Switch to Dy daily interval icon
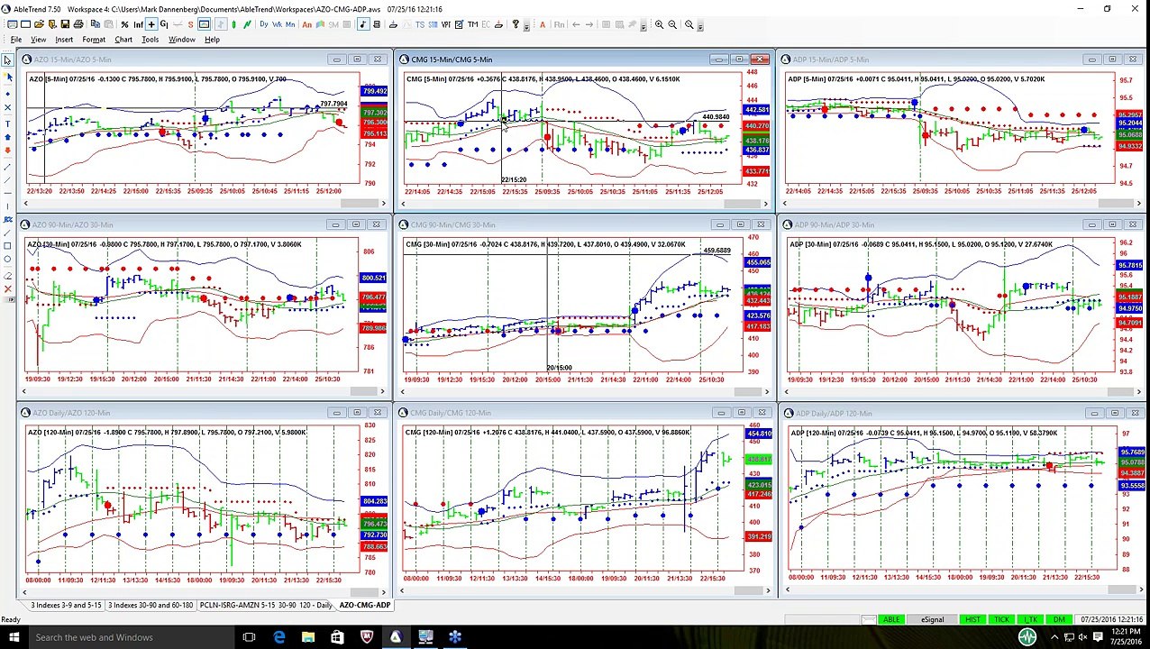 pyautogui.click(x=263, y=24)
